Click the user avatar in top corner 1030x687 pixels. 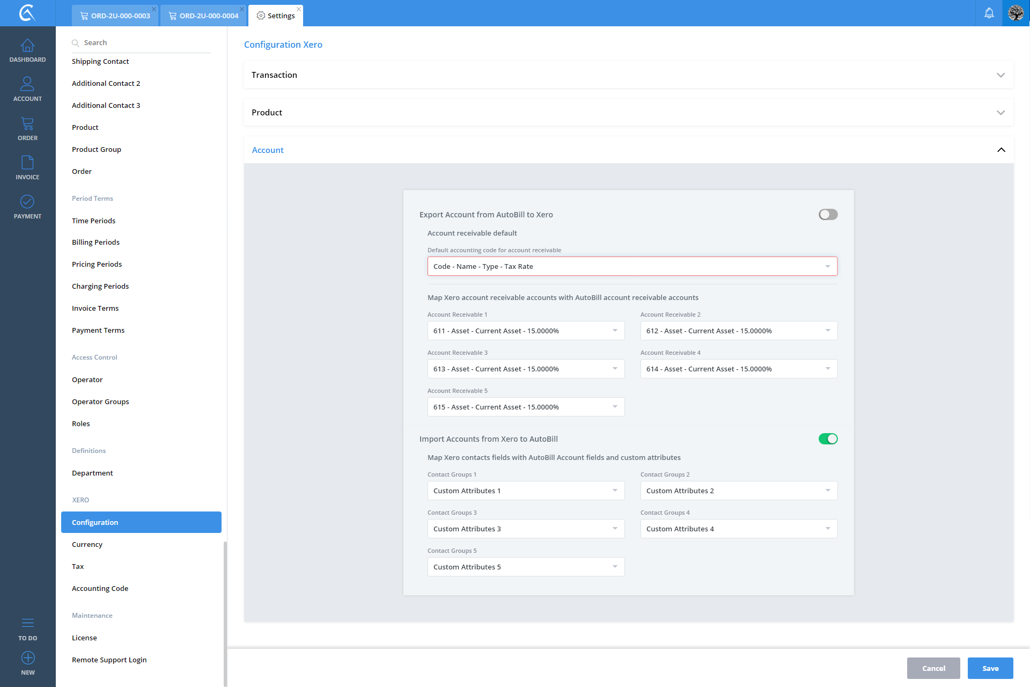(1016, 13)
